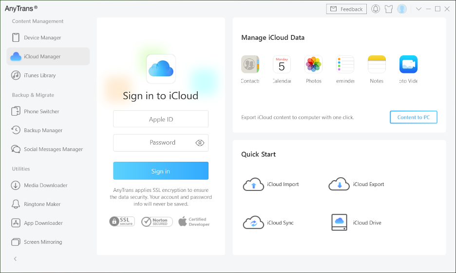Go to Backup Manager
The width and height of the screenshot is (456, 273).
(x=48, y=130)
